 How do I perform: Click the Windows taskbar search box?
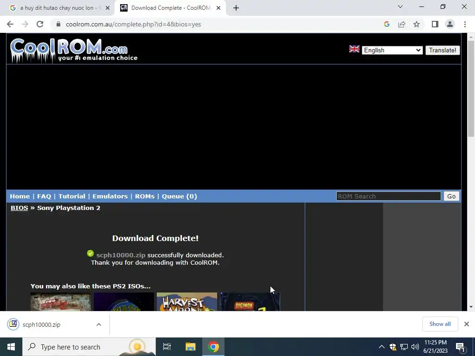[89, 347]
